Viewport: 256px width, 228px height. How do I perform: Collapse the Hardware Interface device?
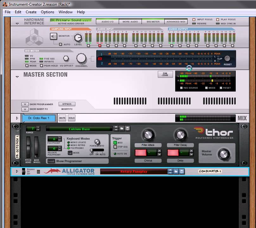17,24
